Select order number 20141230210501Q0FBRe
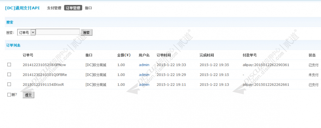The width and height of the screenshot is (321, 128). [45, 75]
